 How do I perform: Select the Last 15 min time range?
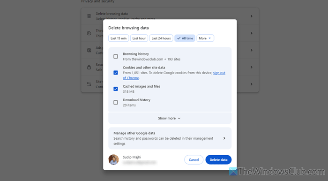point(119,38)
